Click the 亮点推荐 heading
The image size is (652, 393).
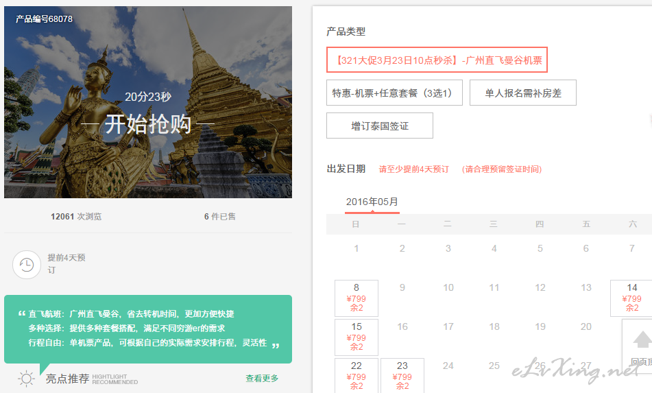67,379
